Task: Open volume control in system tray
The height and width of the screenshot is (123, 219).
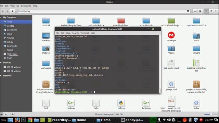Action: (x=169, y=120)
